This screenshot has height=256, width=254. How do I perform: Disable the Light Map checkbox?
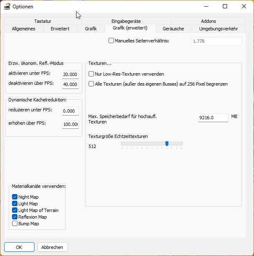coord(15,204)
